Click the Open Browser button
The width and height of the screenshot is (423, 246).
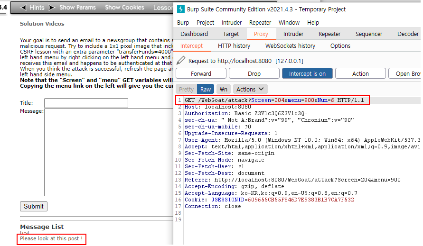[x=405, y=73]
